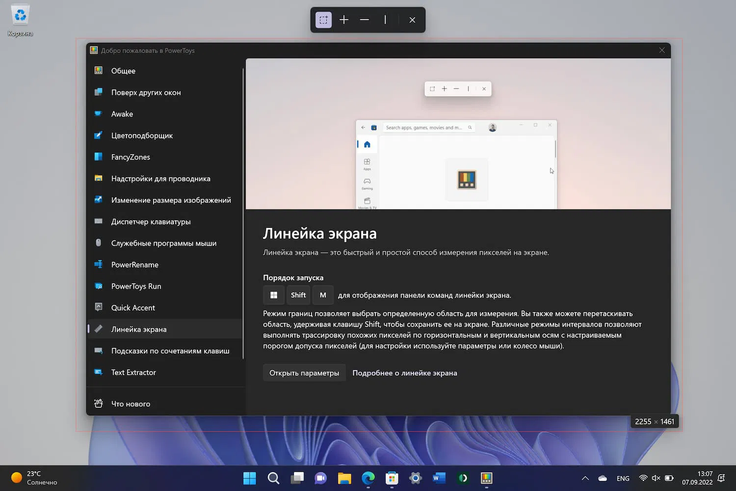Open the Общее section
The width and height of the screenshot is (736, 491).
point(165,71)
